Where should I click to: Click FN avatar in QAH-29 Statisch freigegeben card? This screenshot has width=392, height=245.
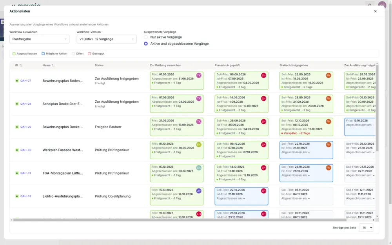(x=328, y=122)
